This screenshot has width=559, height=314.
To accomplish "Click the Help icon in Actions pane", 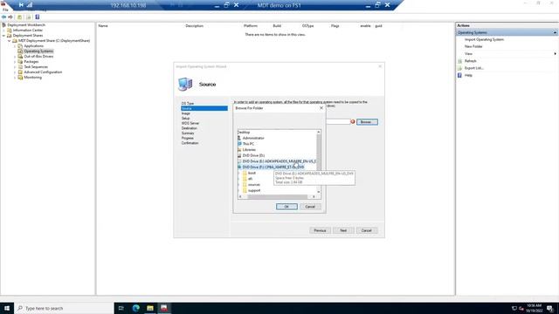I will click(460, 76).
